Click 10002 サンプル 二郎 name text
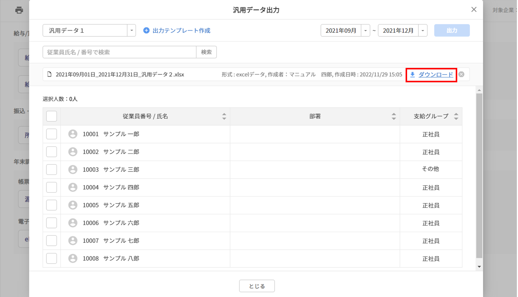The width and height of the screenshot is (518, 297). point(111,152)
